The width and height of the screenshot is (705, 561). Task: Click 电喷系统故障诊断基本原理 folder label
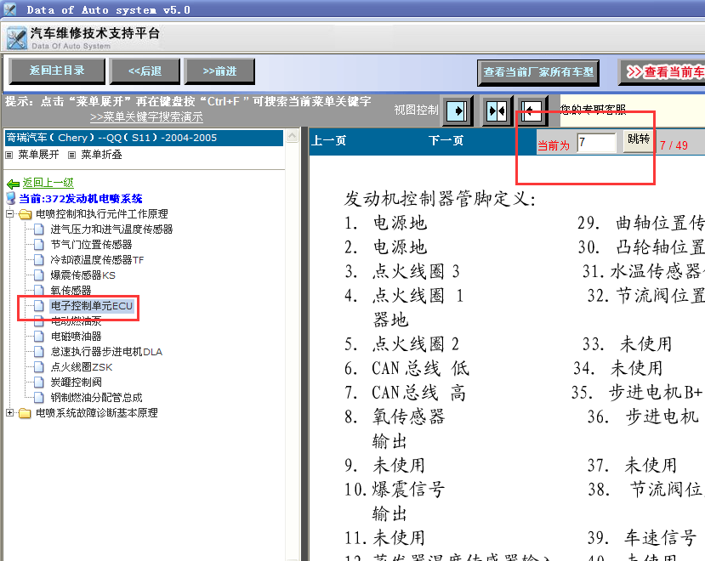click(x=97, y=412)
